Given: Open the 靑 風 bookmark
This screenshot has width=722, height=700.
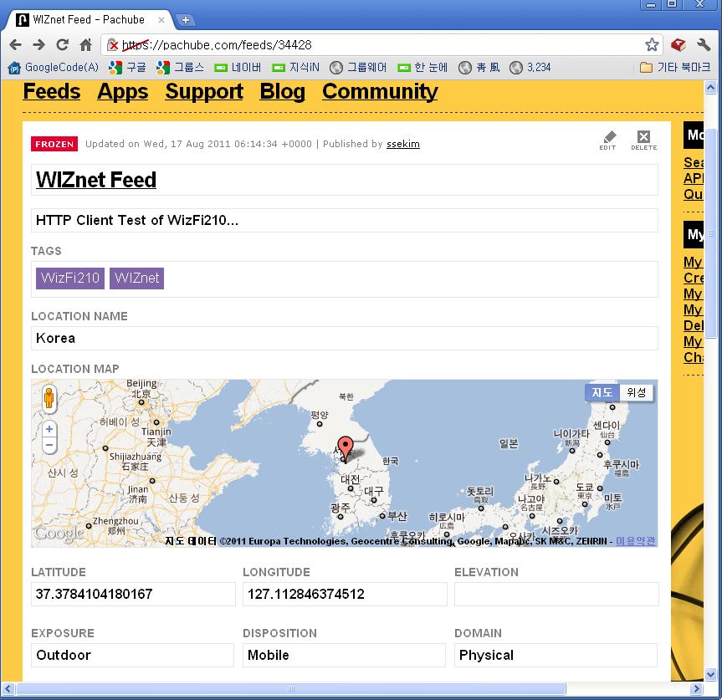Looking at the screenshot, I should click(x=479, y=68).
